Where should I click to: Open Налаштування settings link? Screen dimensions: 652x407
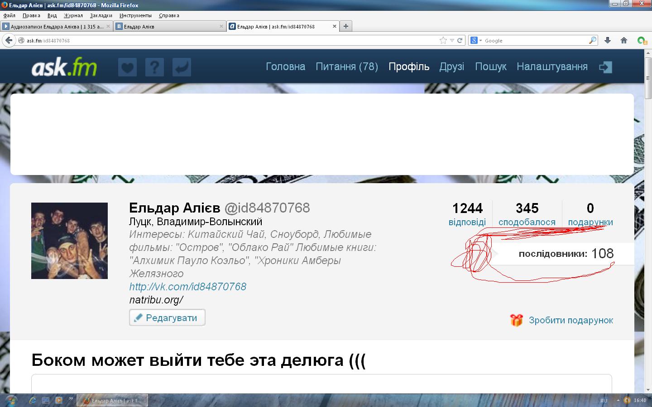552,66
